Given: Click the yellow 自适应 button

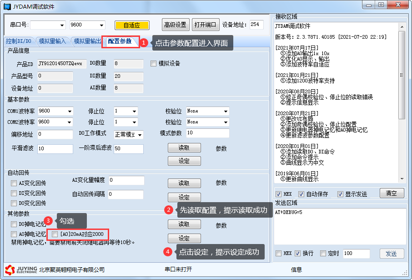Looking at the screenshot, I should (x=132, y=25).
